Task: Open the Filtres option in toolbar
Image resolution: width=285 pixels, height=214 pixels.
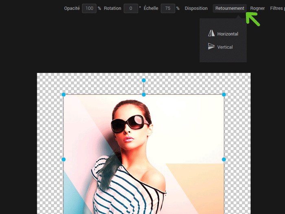Action: (277, 8)
